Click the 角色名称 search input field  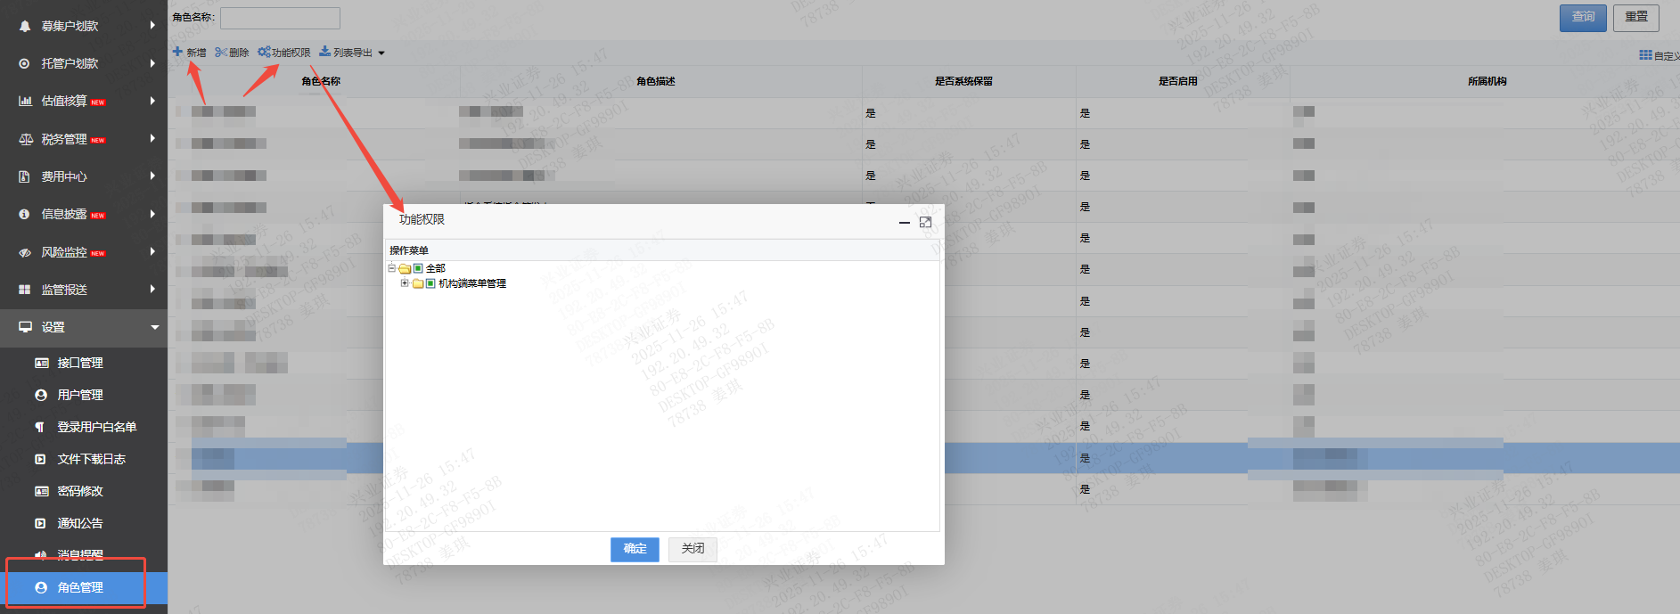[280, 18]
